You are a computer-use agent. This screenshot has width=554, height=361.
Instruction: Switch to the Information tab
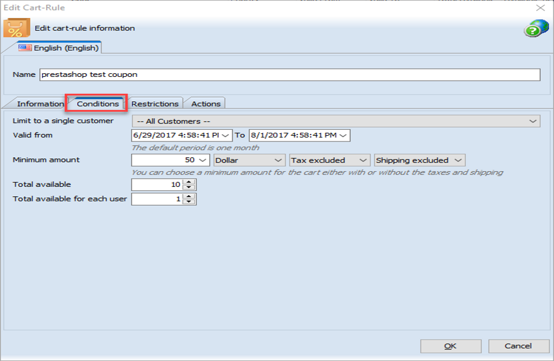40,104
